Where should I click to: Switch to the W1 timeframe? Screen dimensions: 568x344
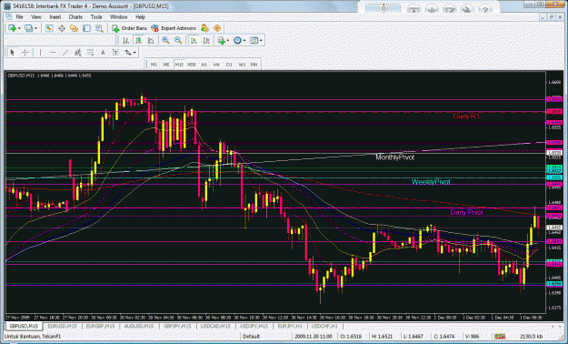(x=242, y=65)
